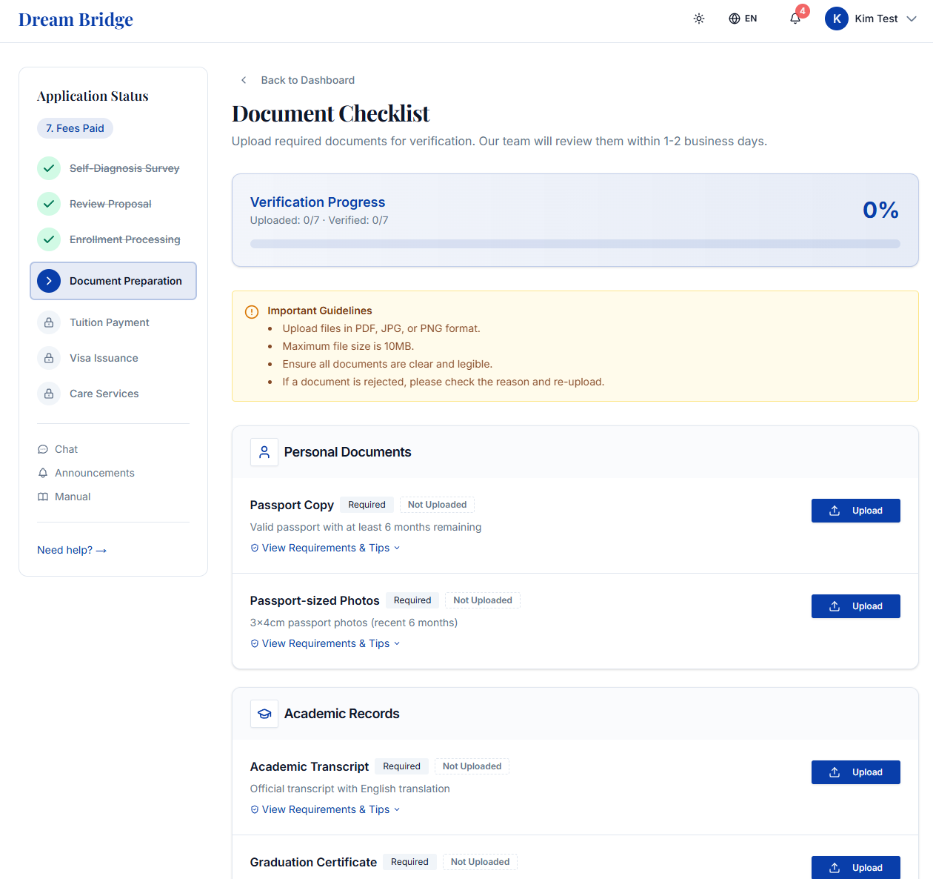
Task: Go Back to Dashboard
Action: [307, 80]
